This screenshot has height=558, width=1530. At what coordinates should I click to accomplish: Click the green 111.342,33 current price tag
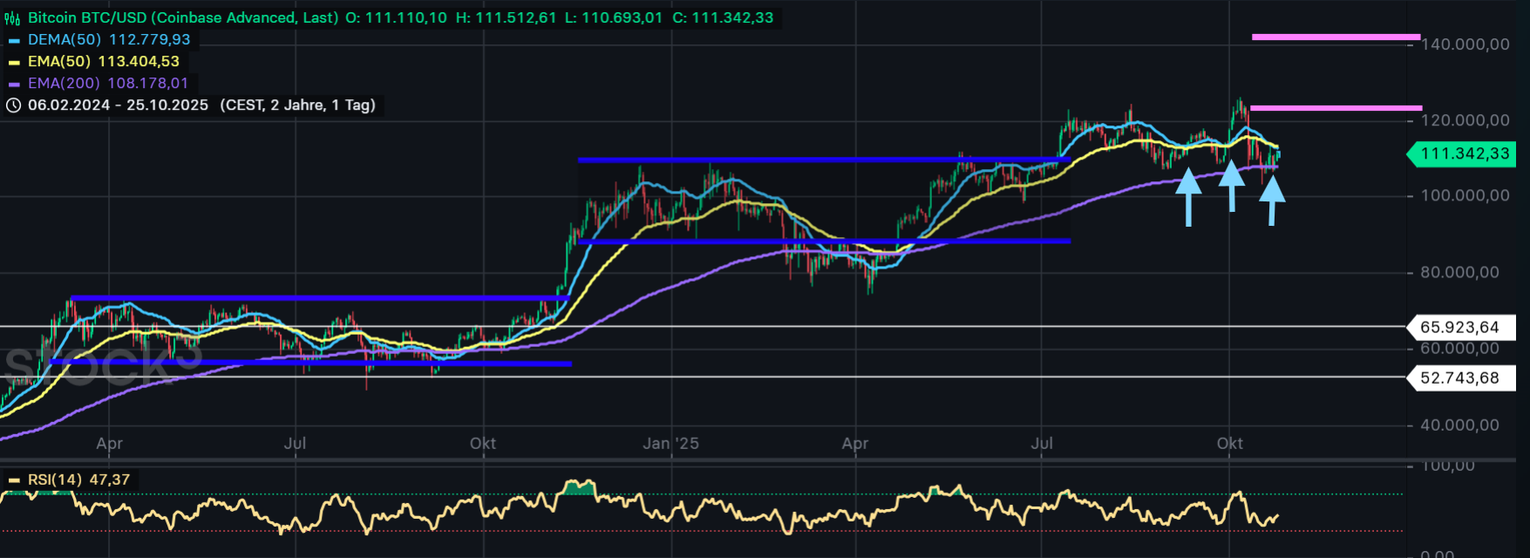click(x=1464, y=154)
